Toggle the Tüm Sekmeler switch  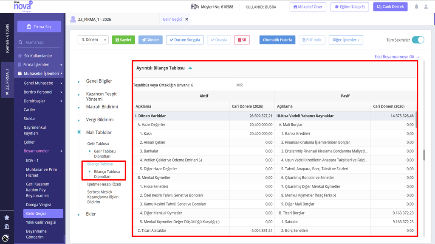(418, 40)
